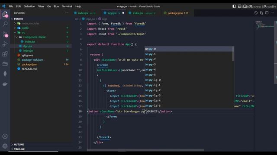This screenshot has height=155, width=277.
Task: Open package-lock.json in the explorer
Action: coord(41,60)
